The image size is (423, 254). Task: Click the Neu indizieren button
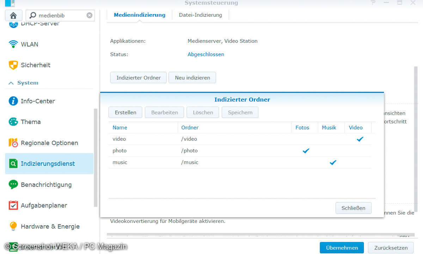(x=192, y=78)
